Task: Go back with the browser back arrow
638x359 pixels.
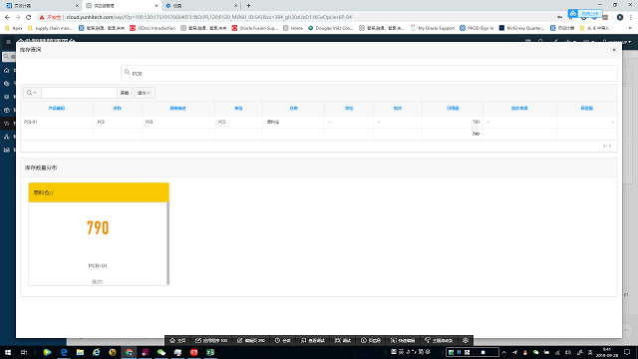Action: click(x=7, y=17)
